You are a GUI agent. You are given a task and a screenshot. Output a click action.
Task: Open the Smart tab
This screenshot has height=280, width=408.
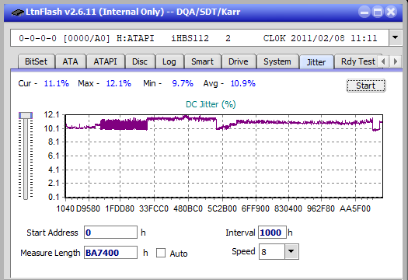[202, 61]
